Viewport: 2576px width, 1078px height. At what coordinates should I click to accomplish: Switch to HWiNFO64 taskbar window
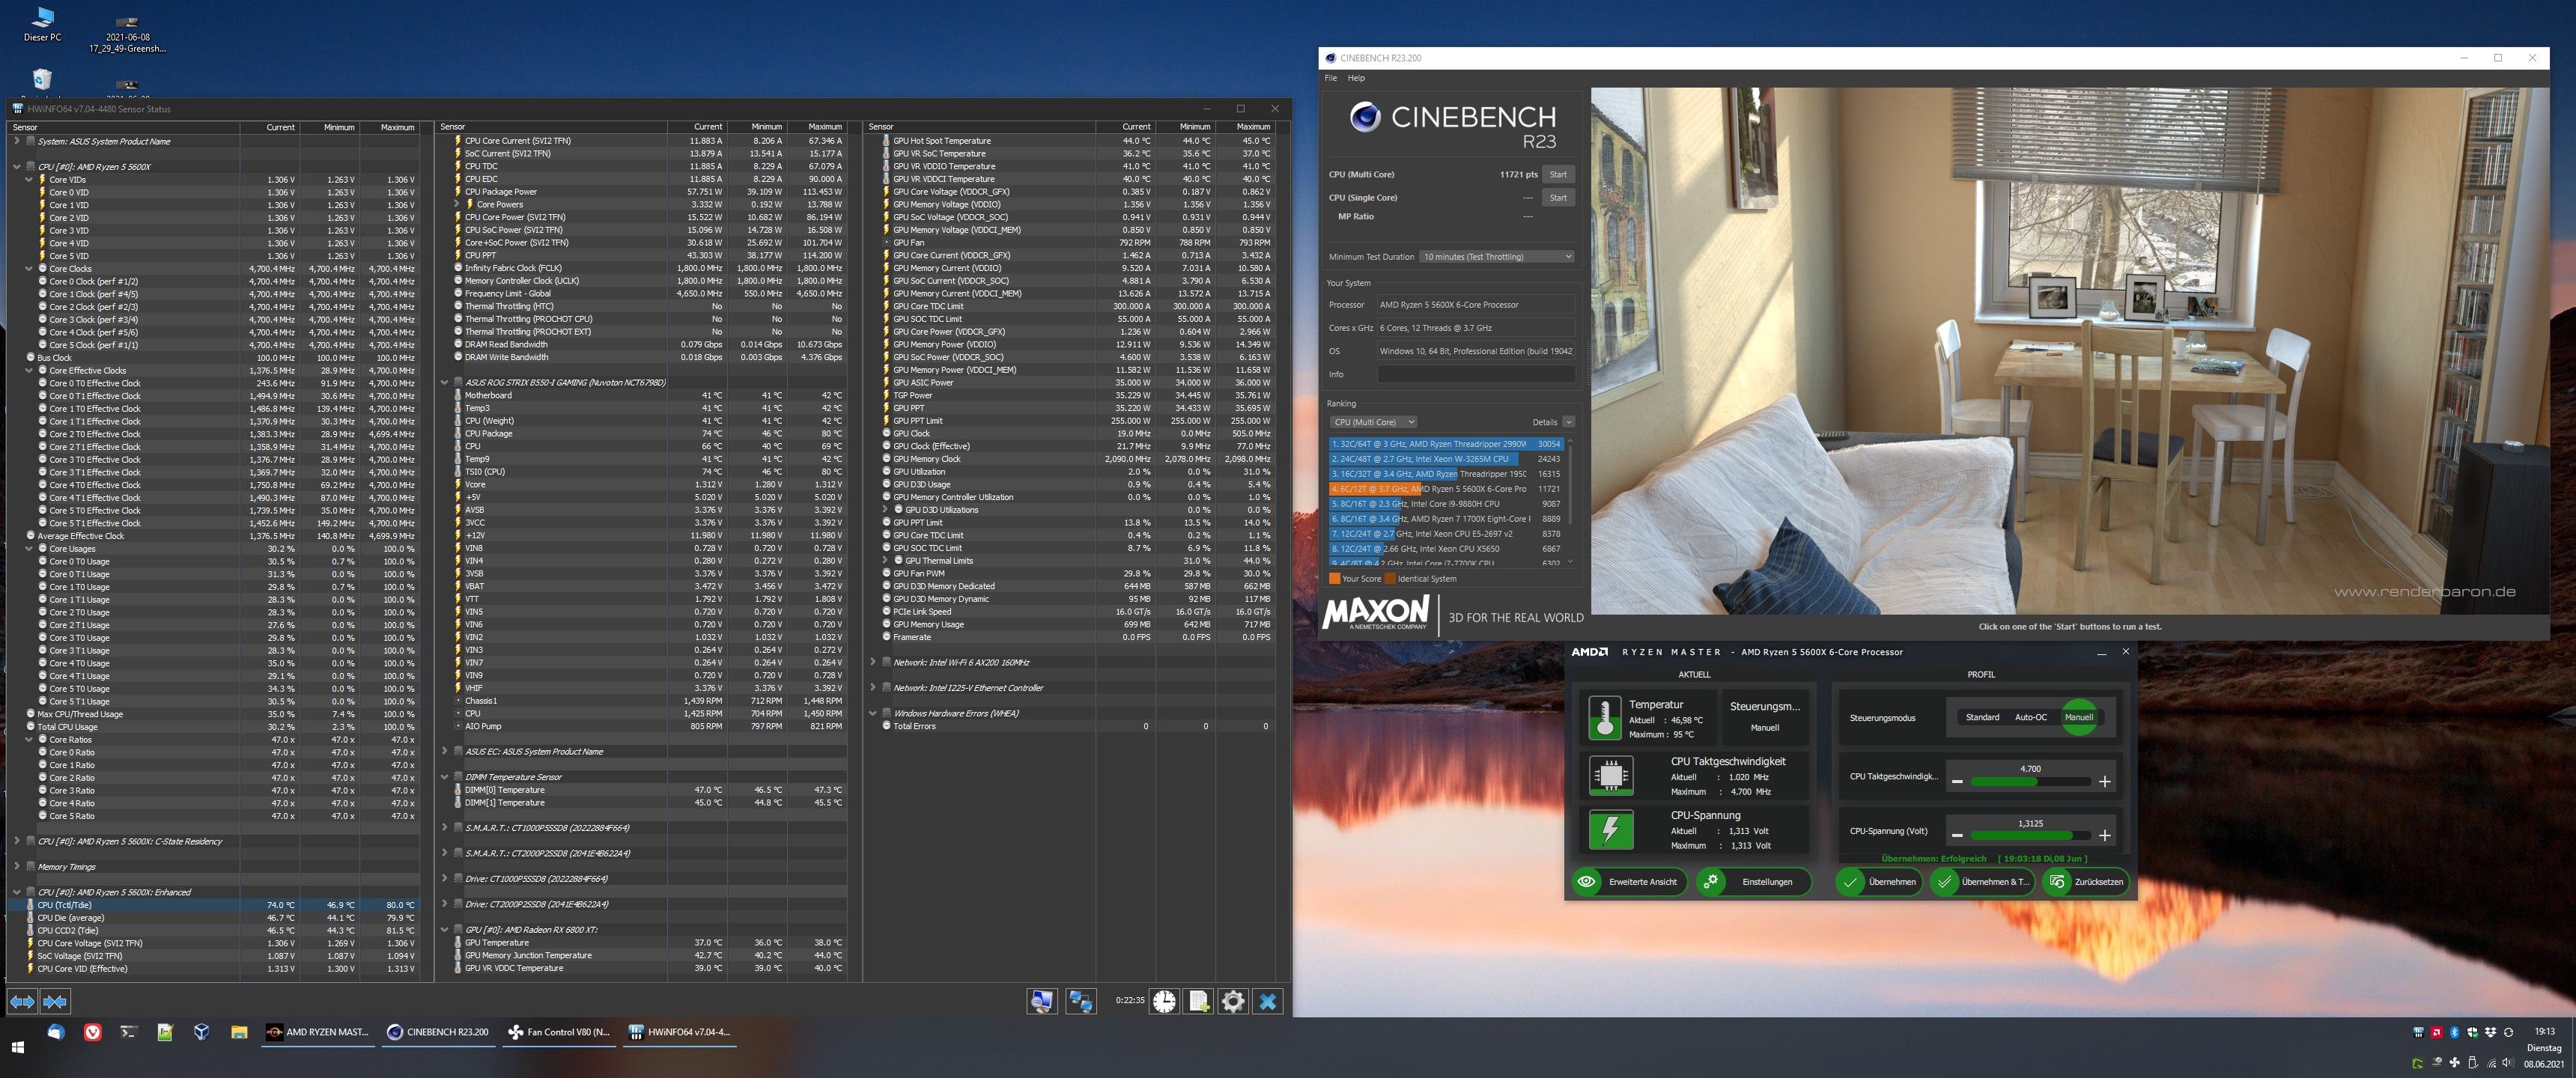point(679,1032)
